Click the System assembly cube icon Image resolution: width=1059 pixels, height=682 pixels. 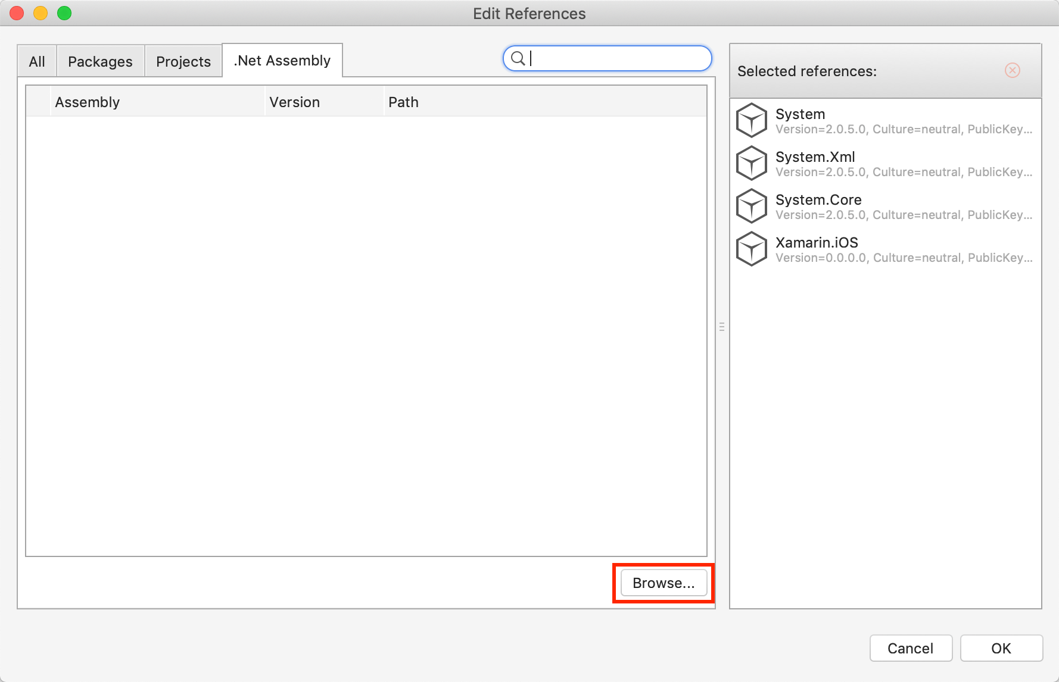coord(752,120)
